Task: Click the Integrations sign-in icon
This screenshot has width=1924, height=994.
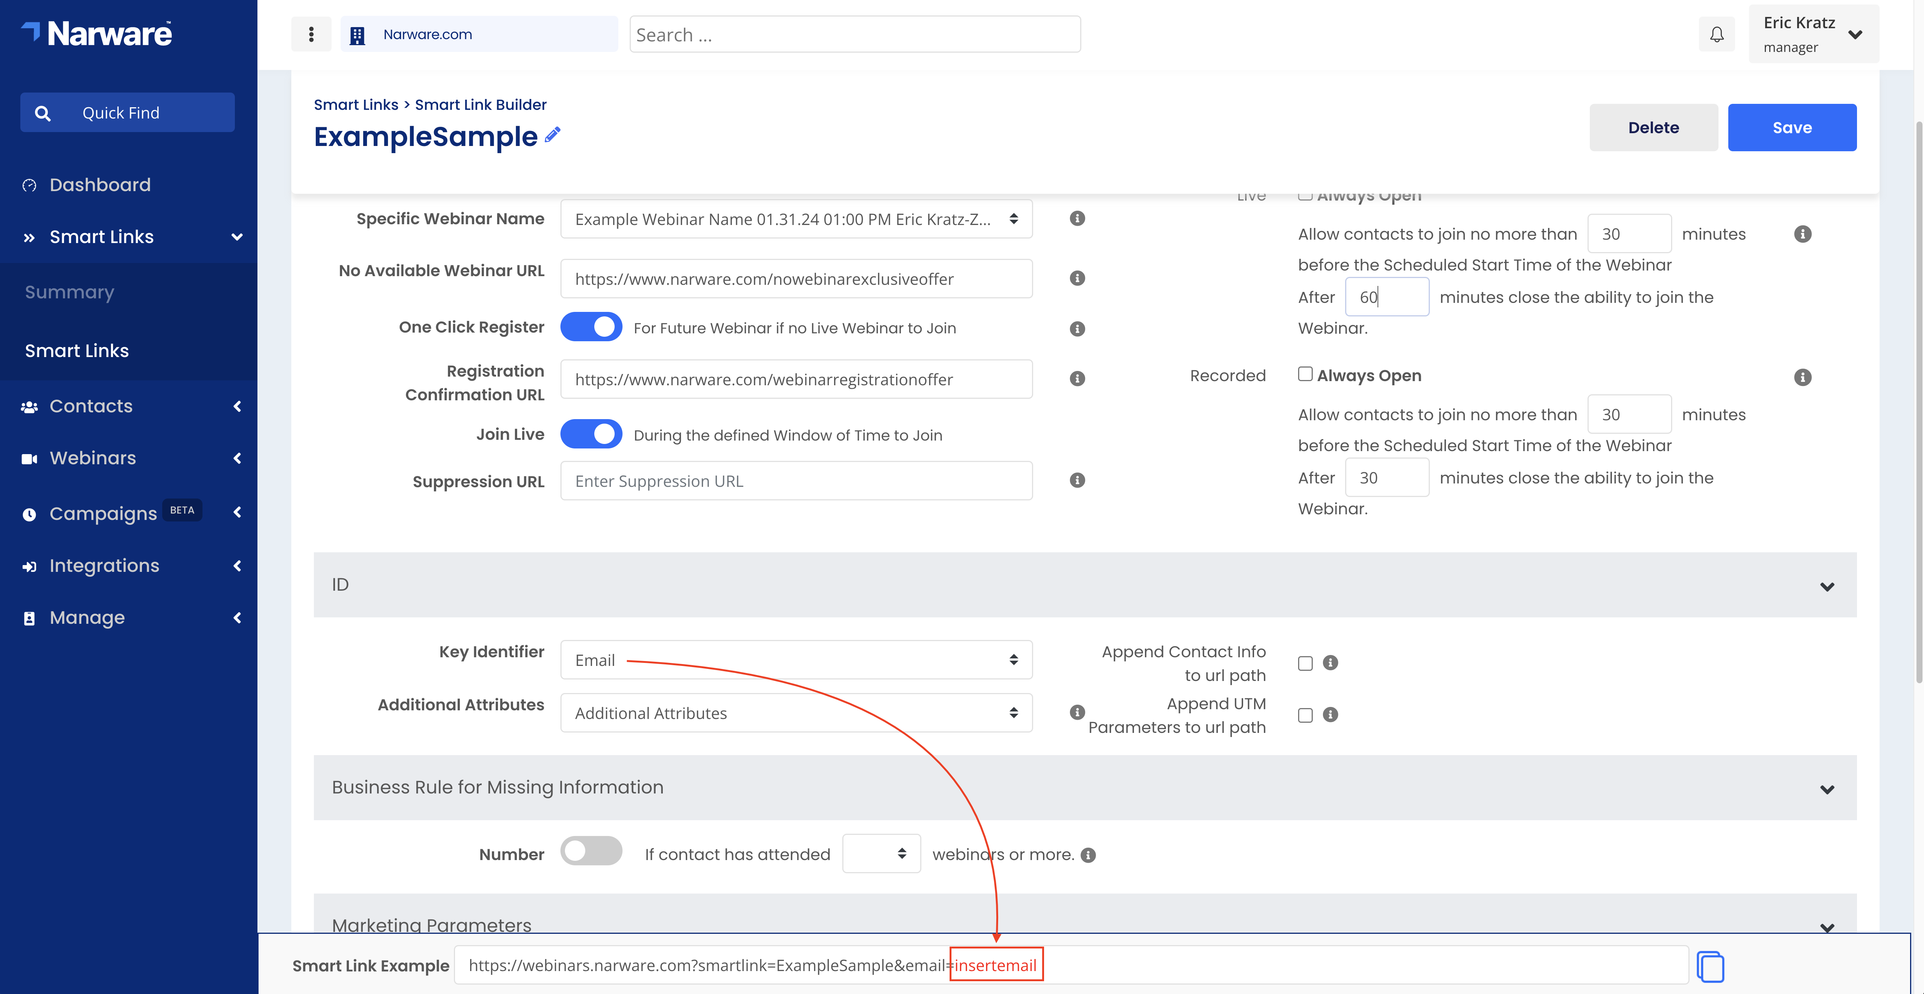Action: pos(29,567)
